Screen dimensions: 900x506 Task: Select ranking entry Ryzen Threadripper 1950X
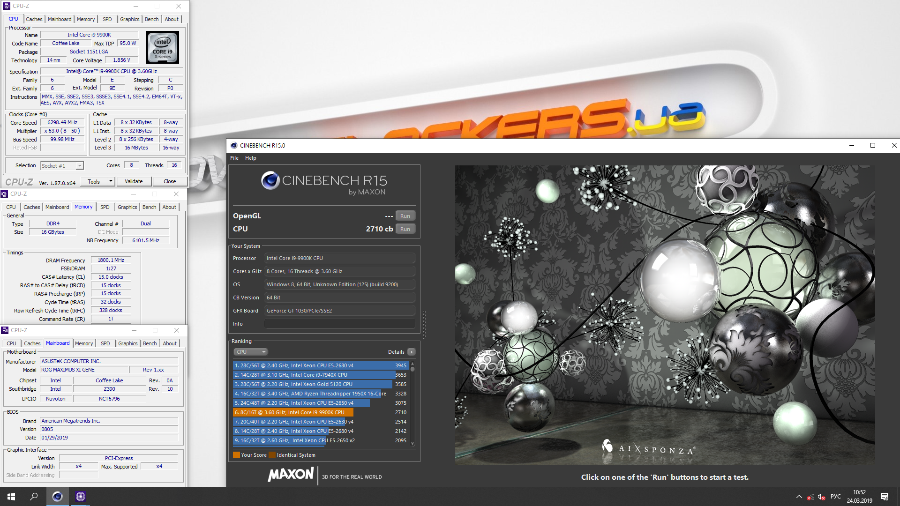(x=321, y=394)
